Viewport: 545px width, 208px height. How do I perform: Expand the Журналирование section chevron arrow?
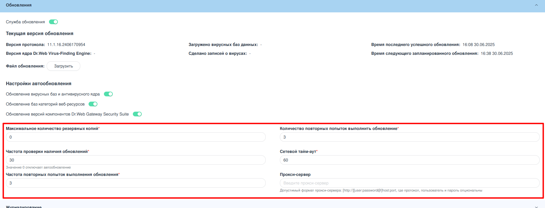click(536, 207)
